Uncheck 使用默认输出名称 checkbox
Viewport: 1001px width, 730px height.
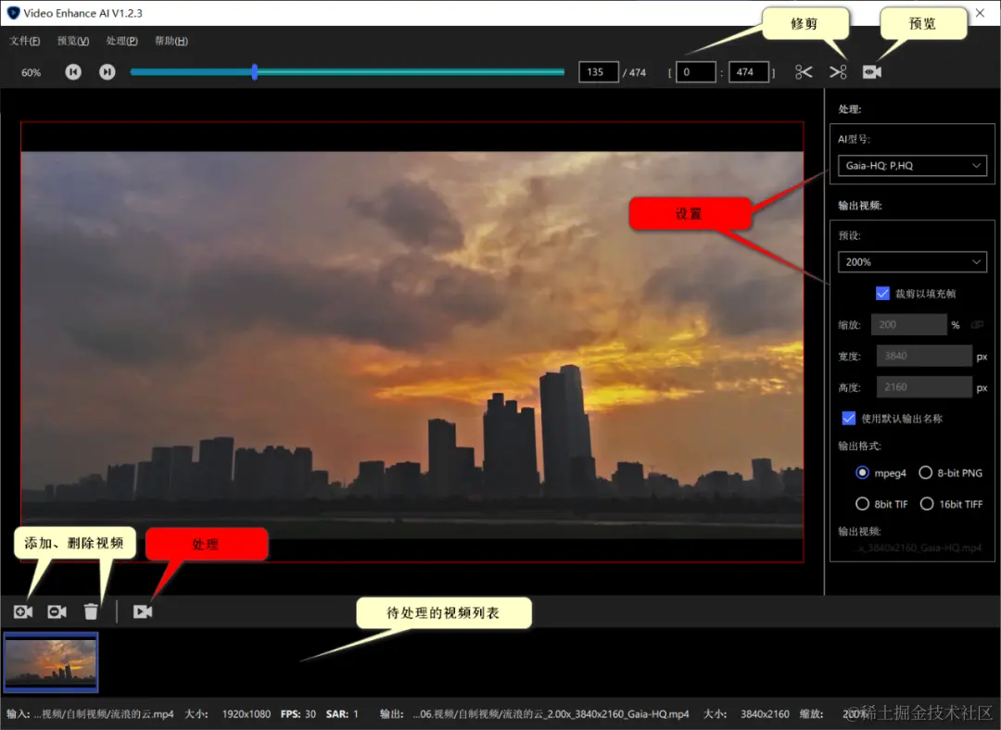tap(848, 419)
